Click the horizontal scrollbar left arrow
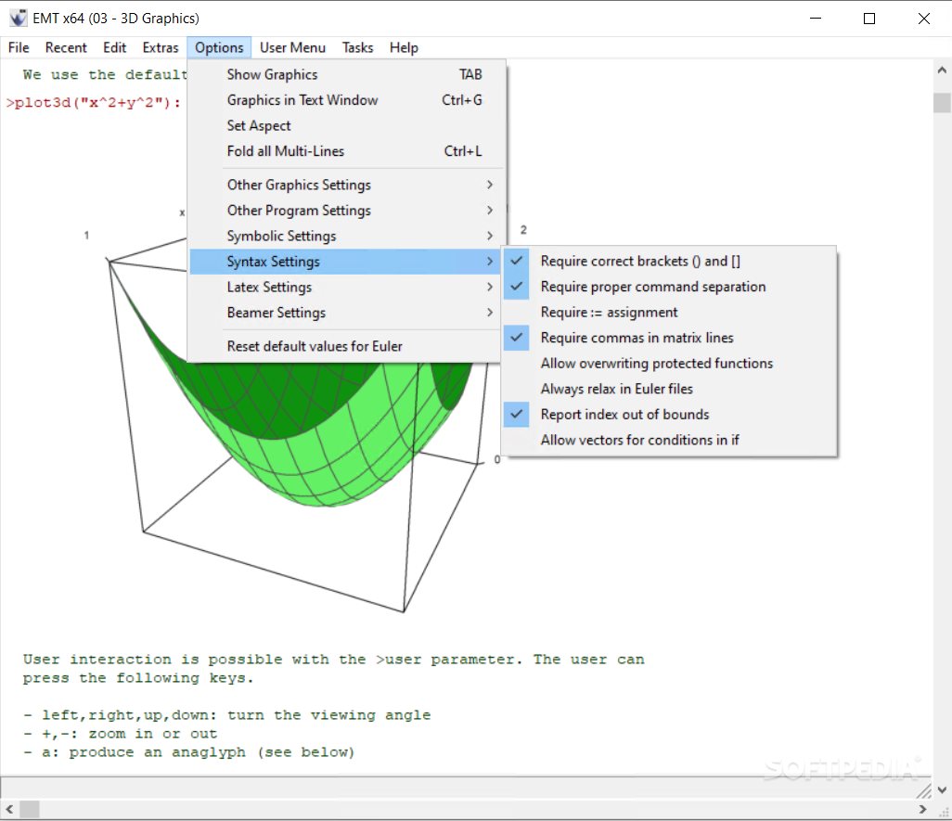952x821 pixels. pyautogui.click(x=9, y=809)
